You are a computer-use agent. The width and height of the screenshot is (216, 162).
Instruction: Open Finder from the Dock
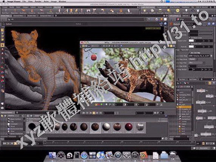click(52, 155)
